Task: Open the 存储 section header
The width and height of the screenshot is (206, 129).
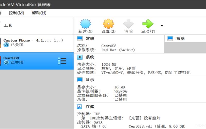Action: [x=90, y=107]
